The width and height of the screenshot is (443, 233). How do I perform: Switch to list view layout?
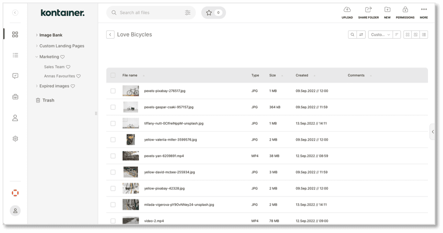tap(424, 34)
